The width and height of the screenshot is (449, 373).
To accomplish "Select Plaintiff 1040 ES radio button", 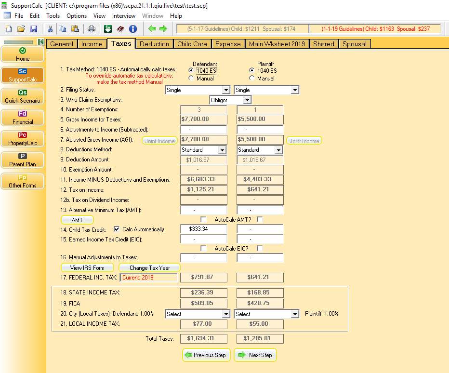I will (251, 70).
